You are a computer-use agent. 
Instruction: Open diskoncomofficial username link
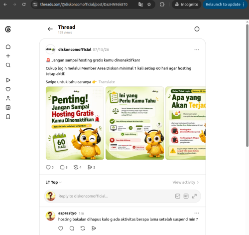(x=75, y=49)
